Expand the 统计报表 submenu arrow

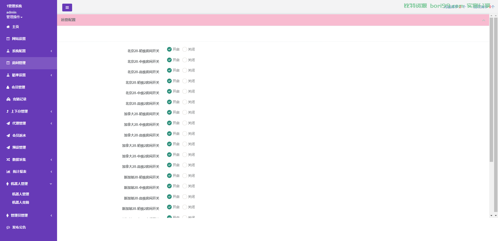[51, 171]
